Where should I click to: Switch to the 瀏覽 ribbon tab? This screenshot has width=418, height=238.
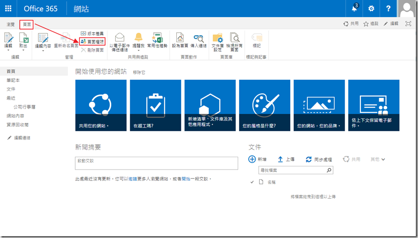[x=11, y=24]
